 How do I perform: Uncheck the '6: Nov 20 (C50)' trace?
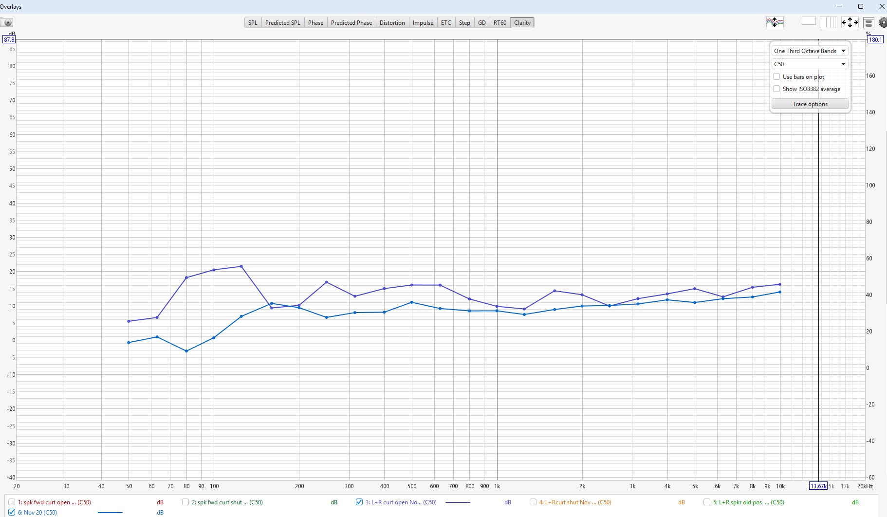click(12, 512)
